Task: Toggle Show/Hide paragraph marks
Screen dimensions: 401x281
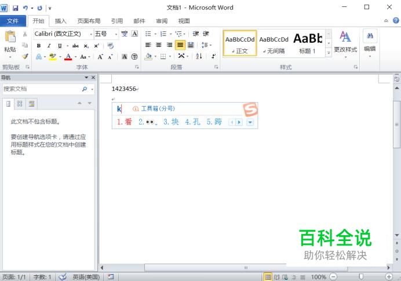Action: (214, 56)
